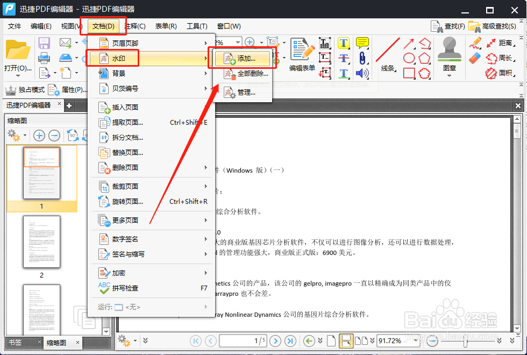Screen dimensions: 527x355
Task: Click the save floppy disk icon
Action: [44, 44]
